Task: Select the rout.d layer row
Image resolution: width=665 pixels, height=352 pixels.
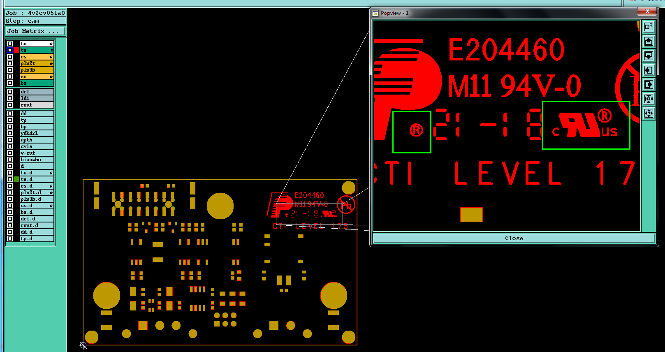Action: (37, 225)
